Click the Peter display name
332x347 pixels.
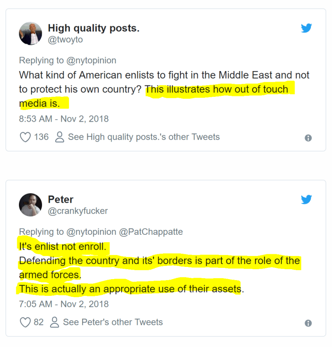60,200
